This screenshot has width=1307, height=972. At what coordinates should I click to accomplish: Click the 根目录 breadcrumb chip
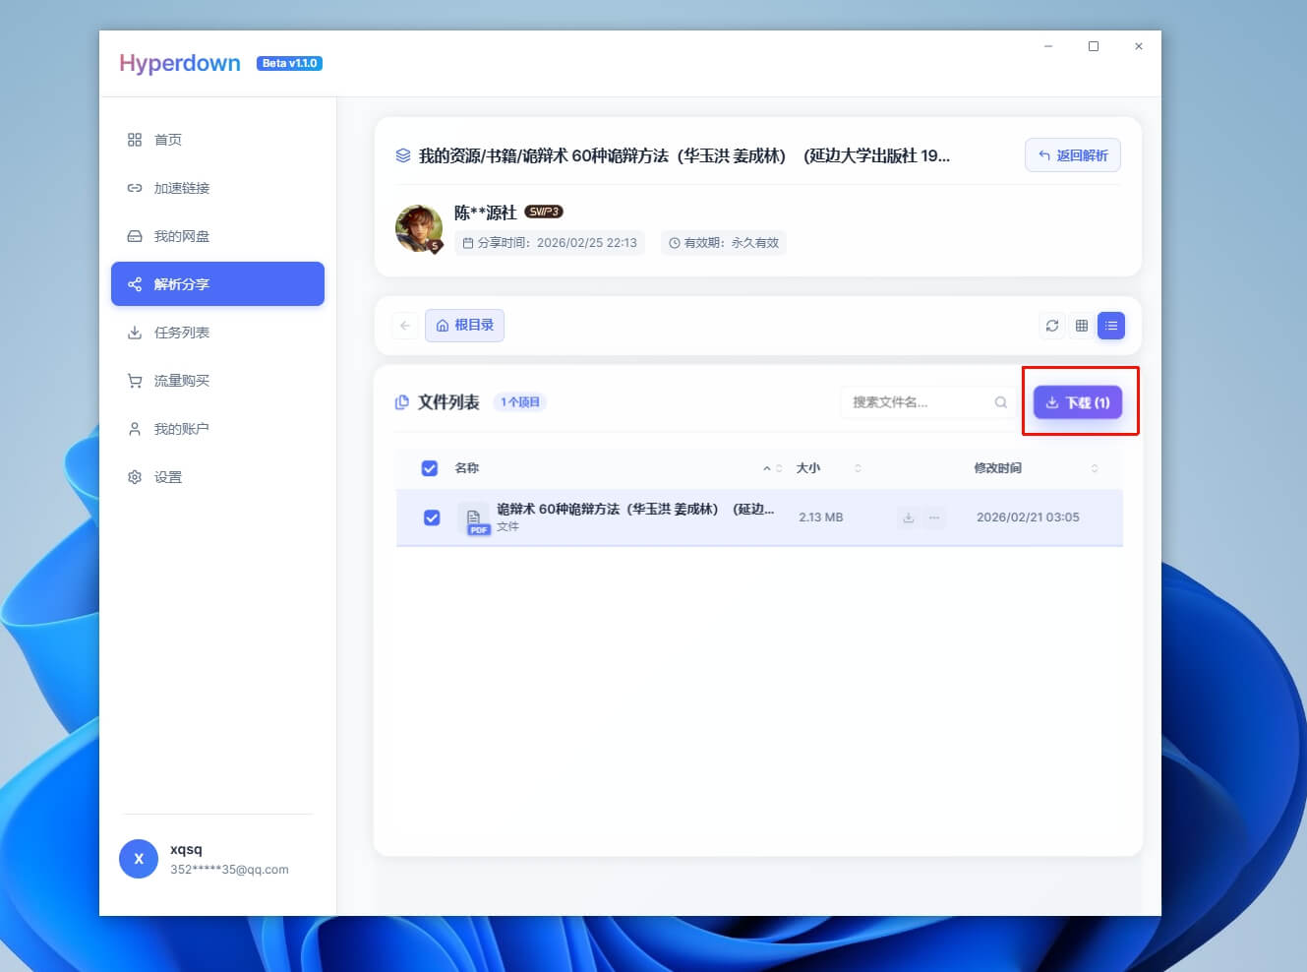(464, 325)
